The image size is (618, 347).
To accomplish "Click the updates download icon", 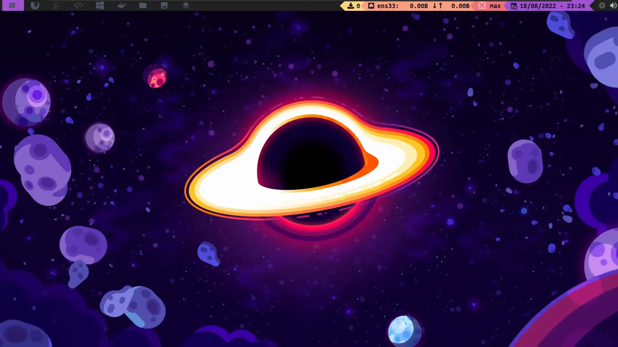I will 351,6.
